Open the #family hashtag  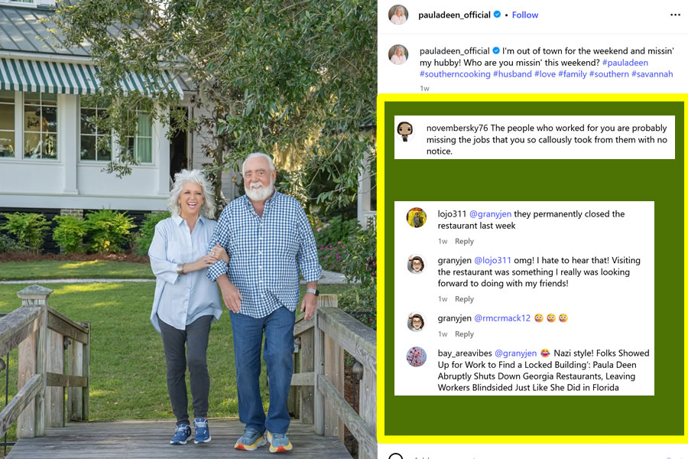click(x=572, y=74)
